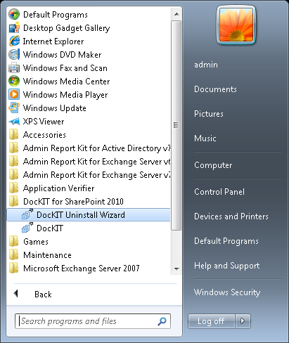Click the programs list scrollbar thumb

click(x=176, y=125)
